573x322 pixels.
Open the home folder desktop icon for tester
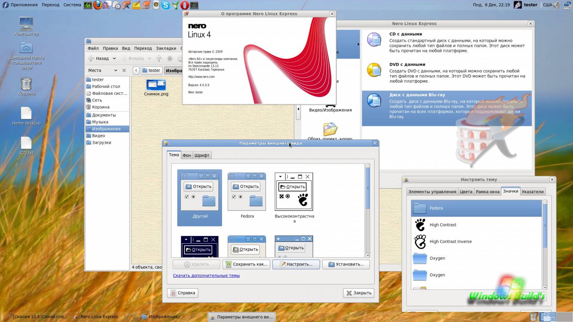(x=27, y=56)
